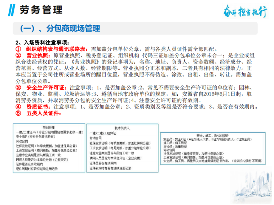
Task: Click the circled number ① marker
Action: 18,49
